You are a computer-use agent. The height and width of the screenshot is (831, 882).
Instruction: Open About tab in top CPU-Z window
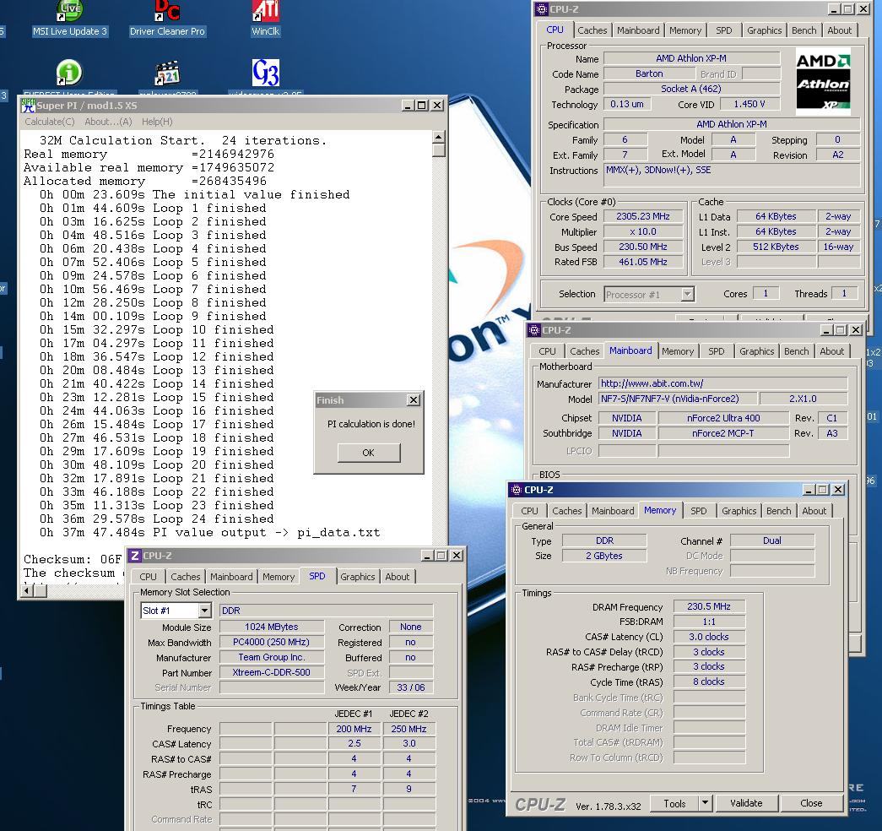pyautogui.click(x=839, y=30)
